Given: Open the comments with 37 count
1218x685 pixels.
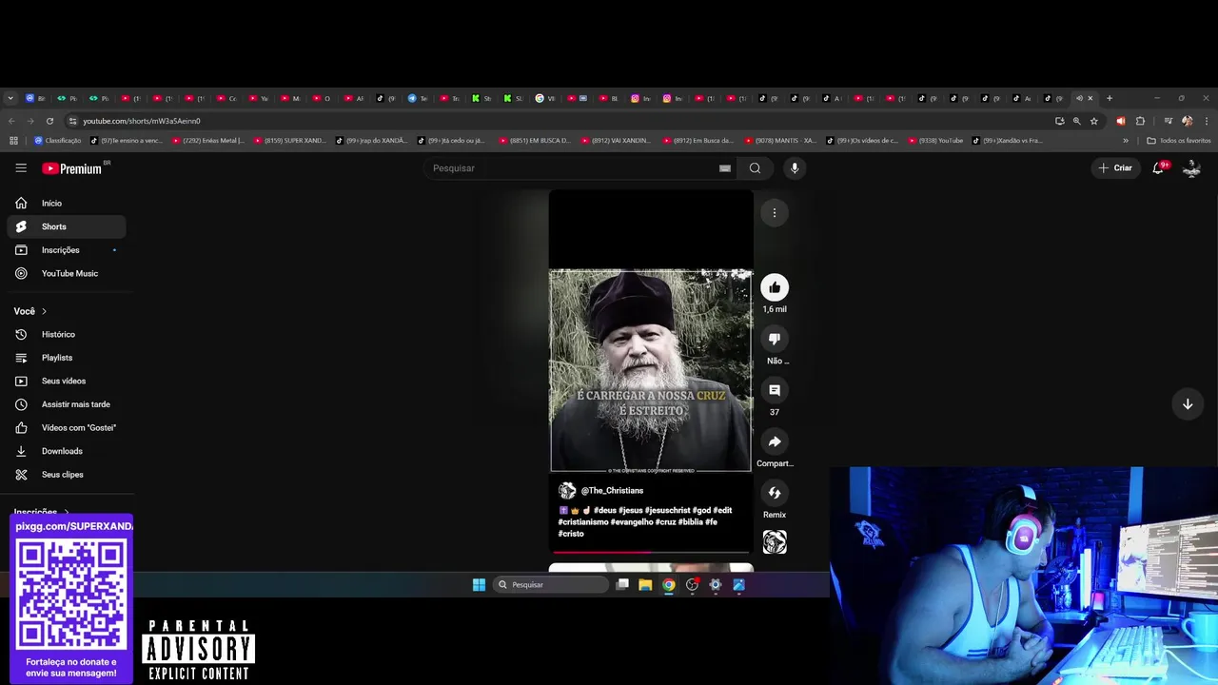Looking at the screenshot, I should [x=775, y=390].
